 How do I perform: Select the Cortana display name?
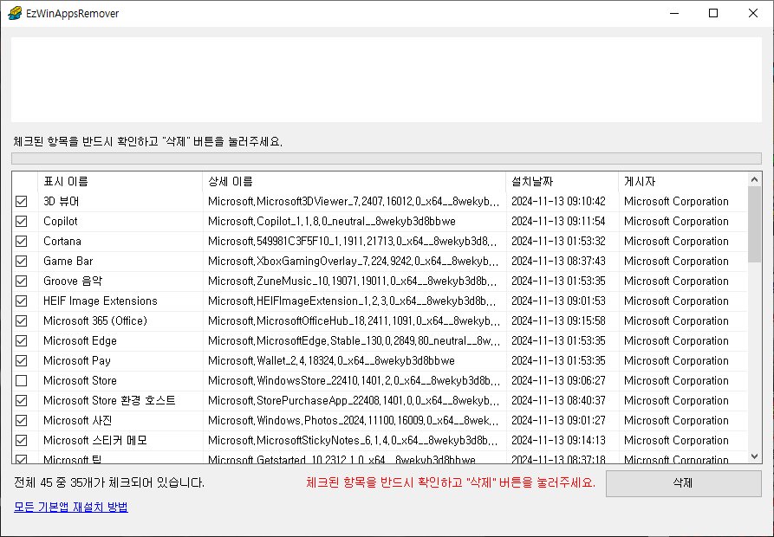pos(62,241)
